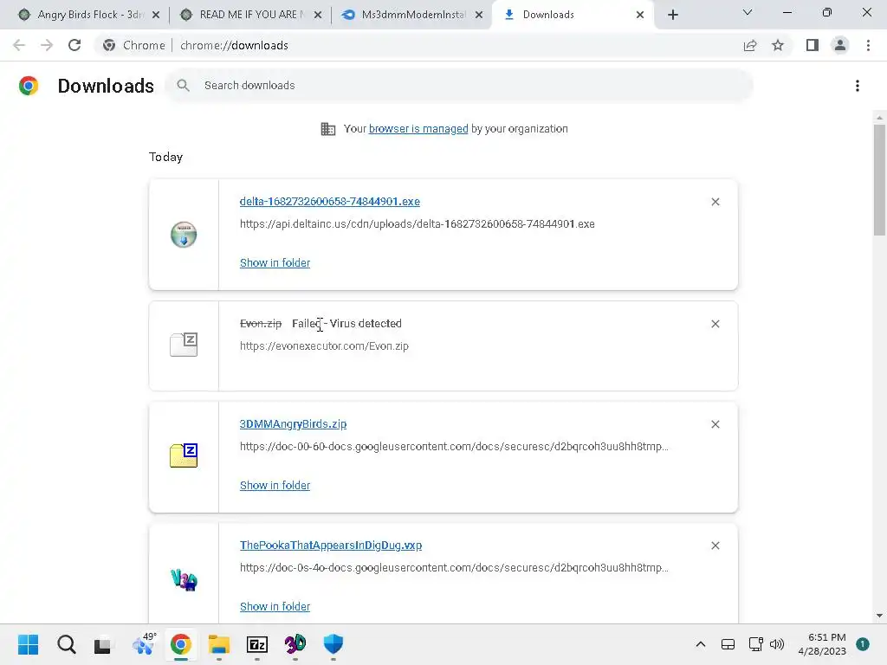Share this page icon in address bar
This screenshot has height=665, width=887.
tap(750, 45)
